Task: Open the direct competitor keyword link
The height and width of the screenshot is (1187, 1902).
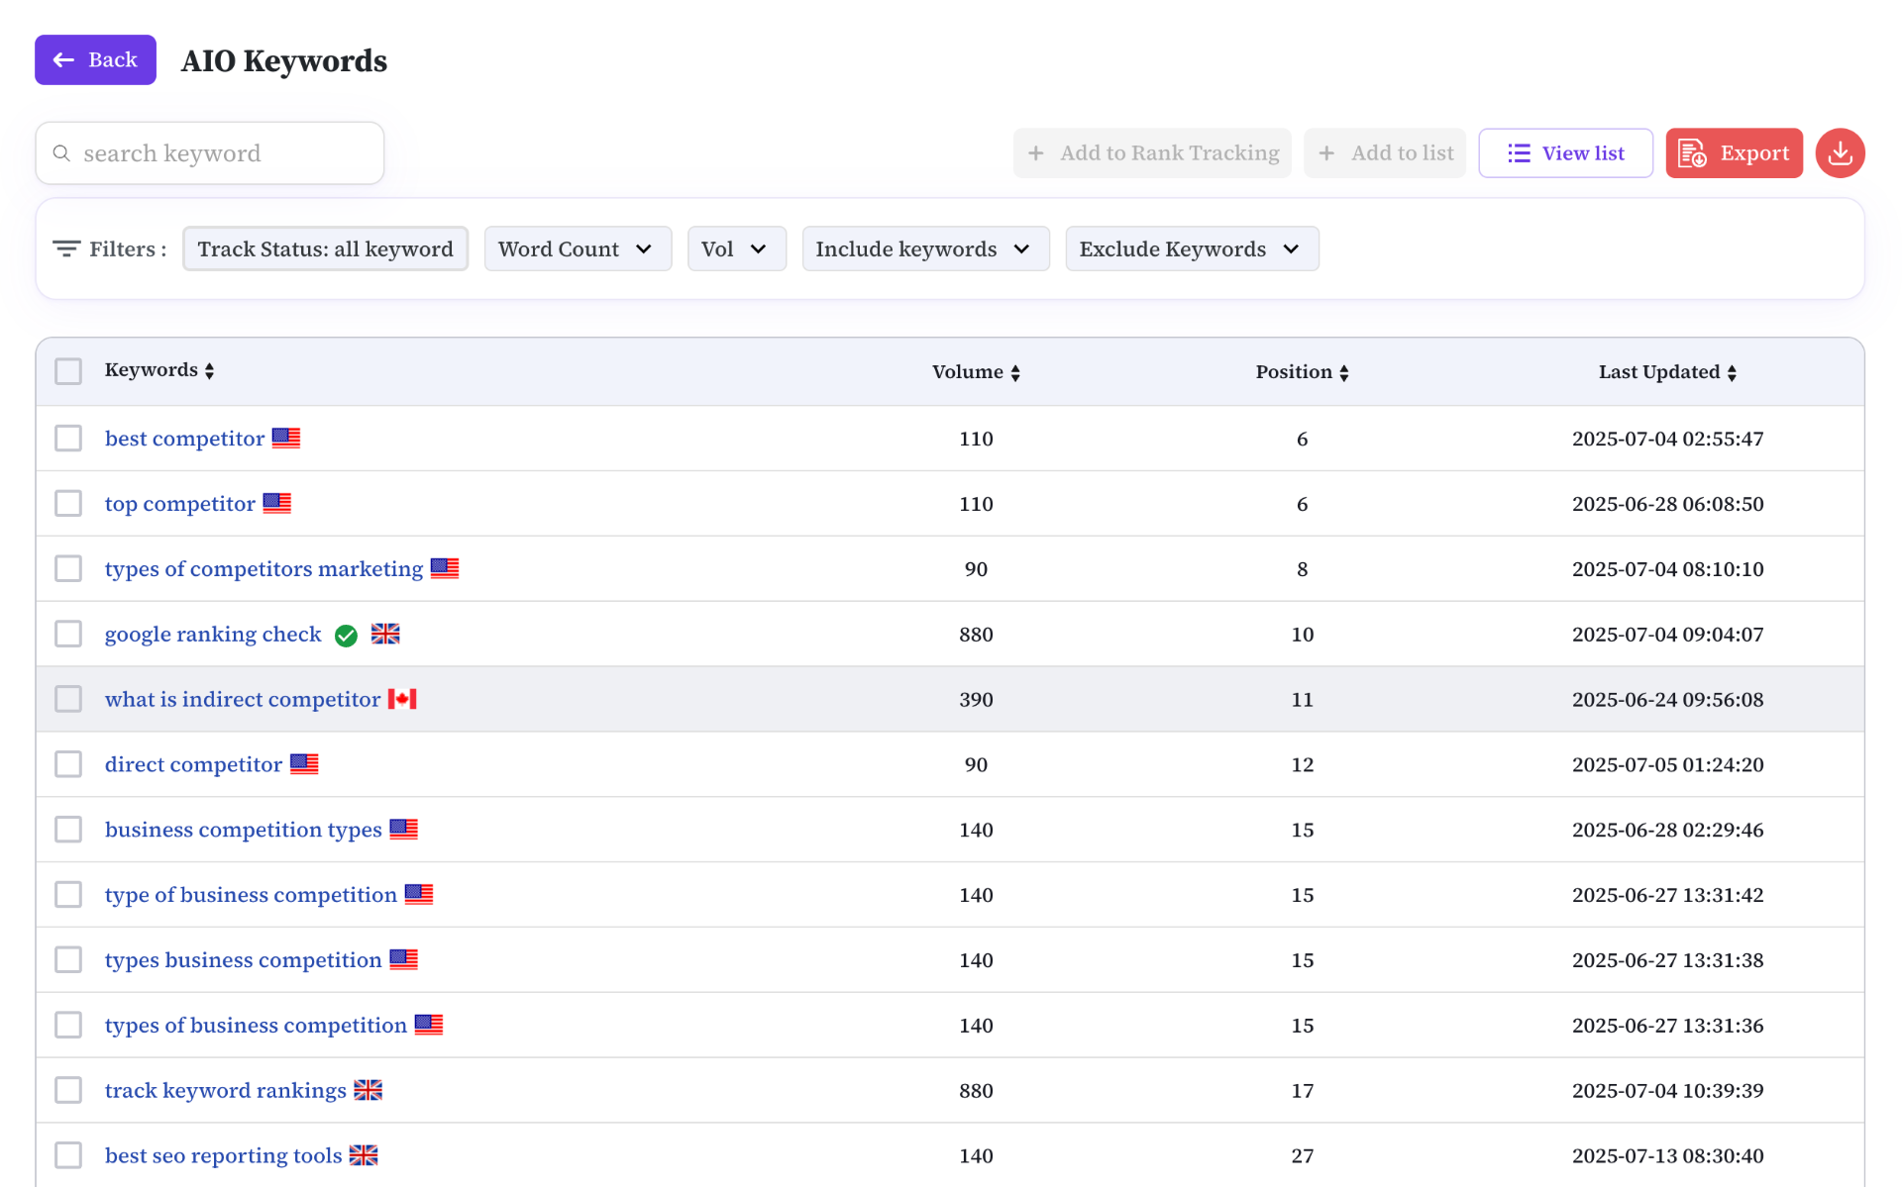Action: pyautogui.click(x=193, y=765)
